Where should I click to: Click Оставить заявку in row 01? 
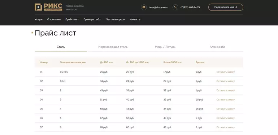coord(226,72)
